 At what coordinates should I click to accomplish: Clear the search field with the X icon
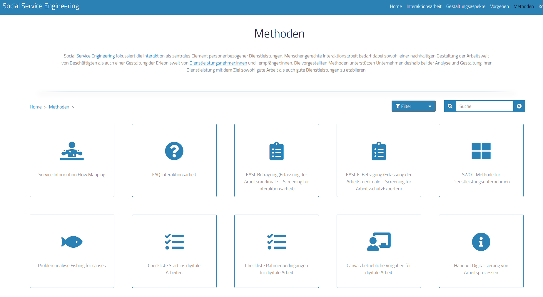[x=519, y=106]
